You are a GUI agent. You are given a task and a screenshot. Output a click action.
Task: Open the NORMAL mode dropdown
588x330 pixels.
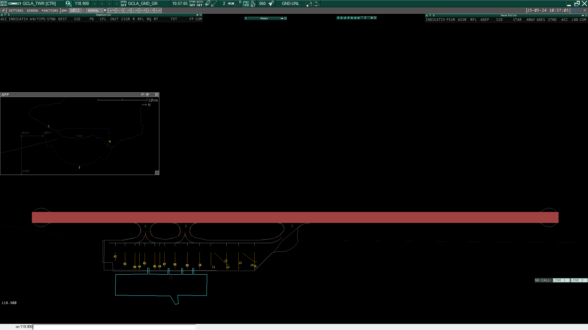click(97, 10)
